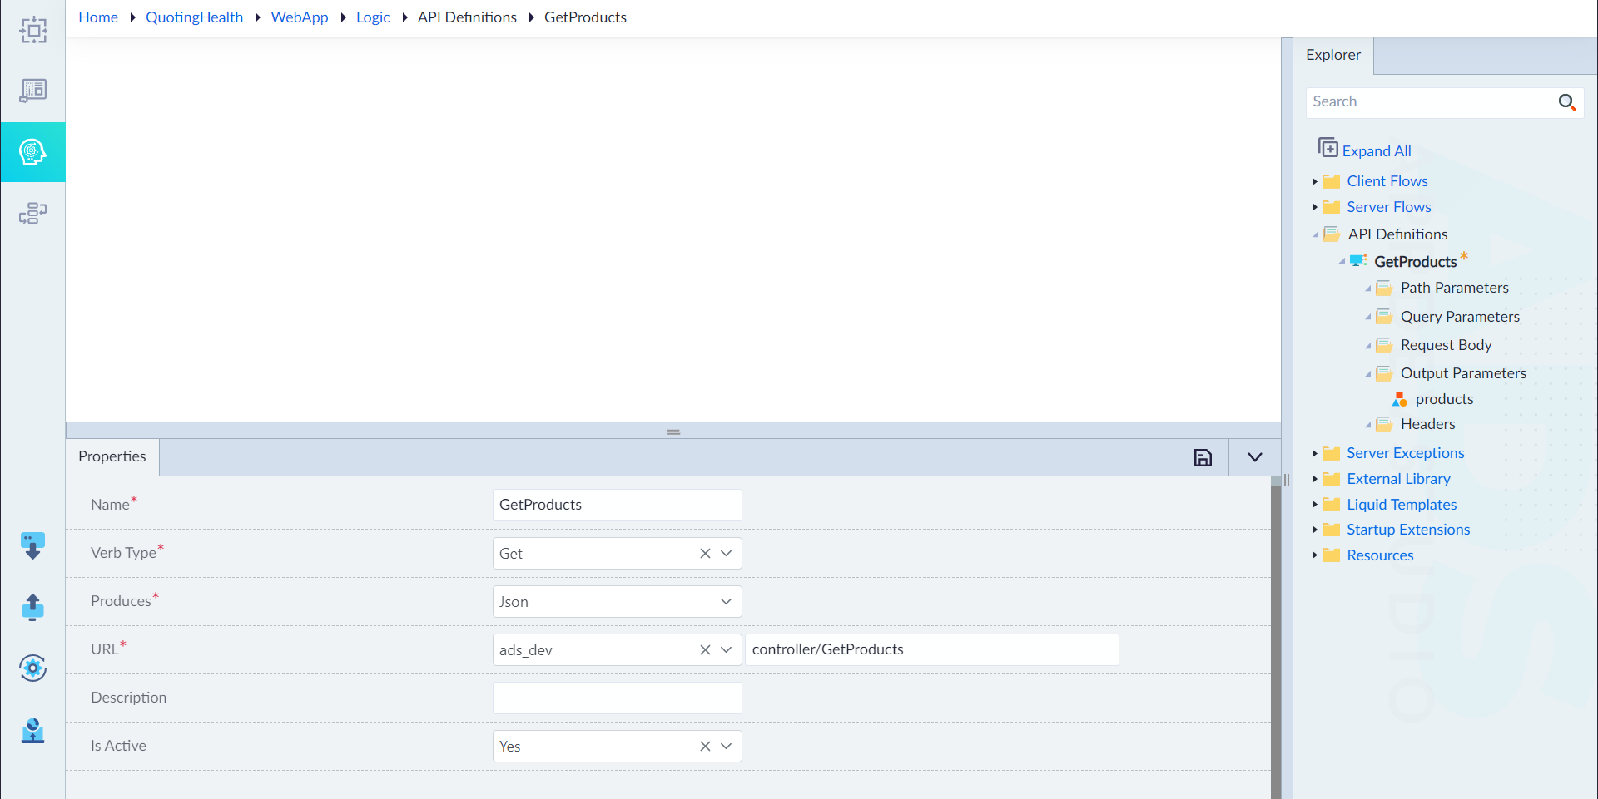Viewport: 1598px width, 799px height.
Task: Click the user profile sidebar icon
Action: [x=32, y=730]
